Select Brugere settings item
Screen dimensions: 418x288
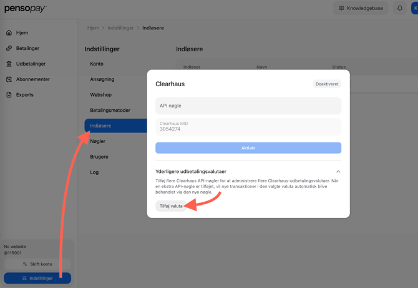[99, 157]
